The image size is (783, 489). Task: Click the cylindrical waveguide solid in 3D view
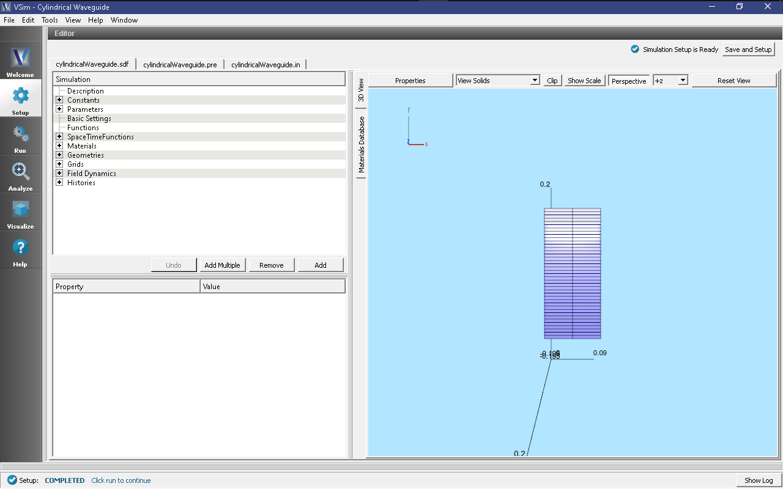point(573,273)
